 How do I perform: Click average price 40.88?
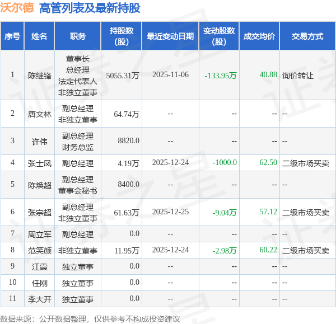coord(268,75)
